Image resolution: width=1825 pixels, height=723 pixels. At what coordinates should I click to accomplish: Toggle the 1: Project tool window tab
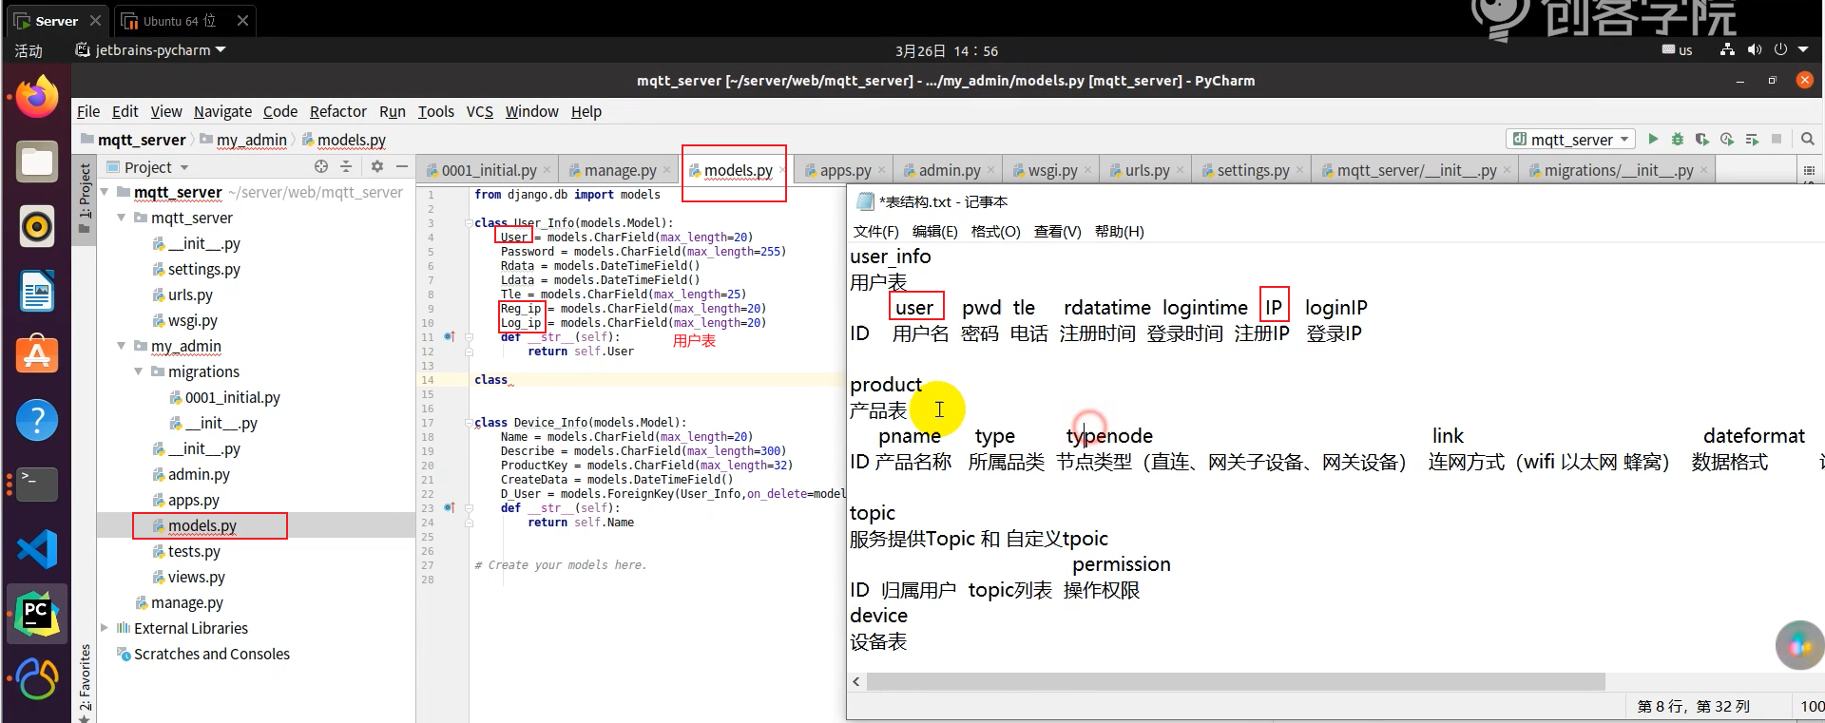(x=85, y=198)
